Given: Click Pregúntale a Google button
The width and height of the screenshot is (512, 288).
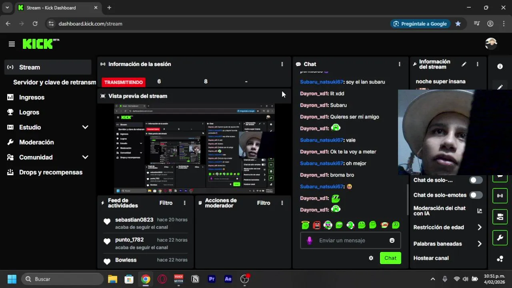Looking at the screenshot, I should pos(420,24).
